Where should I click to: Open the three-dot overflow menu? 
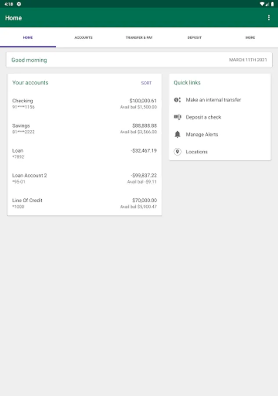(x=269, y=18)
